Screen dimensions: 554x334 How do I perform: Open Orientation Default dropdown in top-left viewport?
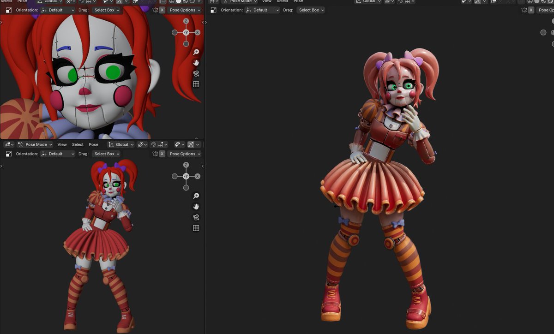tap(58, 10)
